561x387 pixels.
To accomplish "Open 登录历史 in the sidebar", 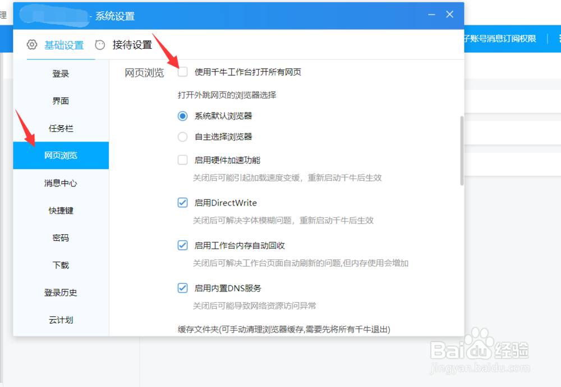I will coord(61,293).
